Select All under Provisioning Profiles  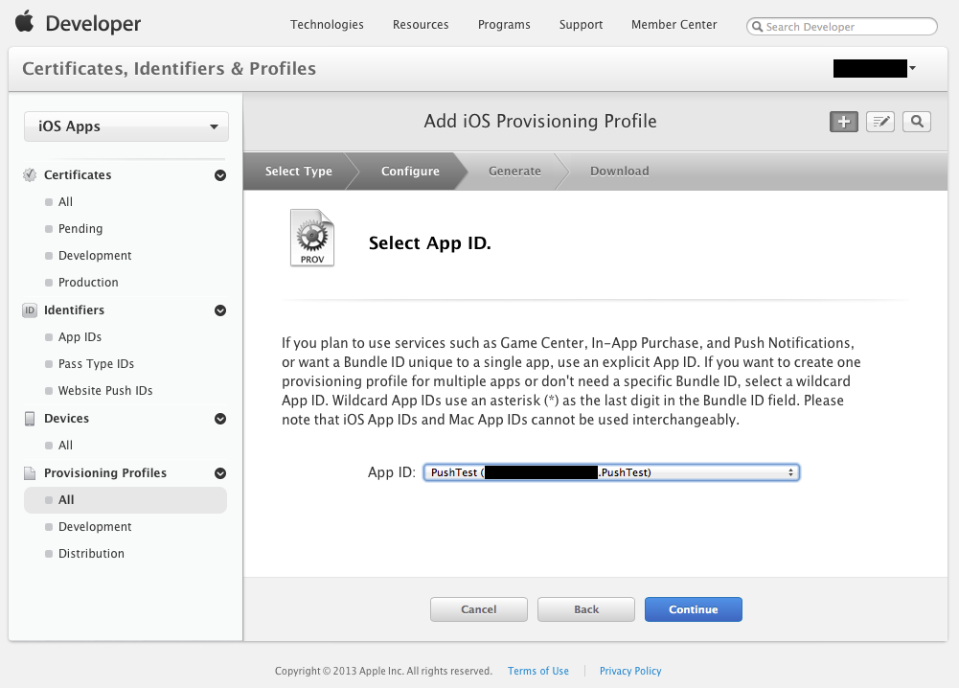(126, 499)
